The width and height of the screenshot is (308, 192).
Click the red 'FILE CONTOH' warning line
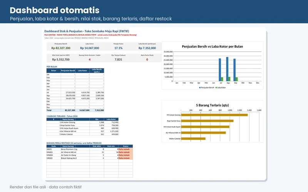click(90, 35)
